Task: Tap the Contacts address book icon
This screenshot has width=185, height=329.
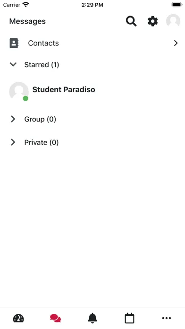Action: tap(14, 43)
